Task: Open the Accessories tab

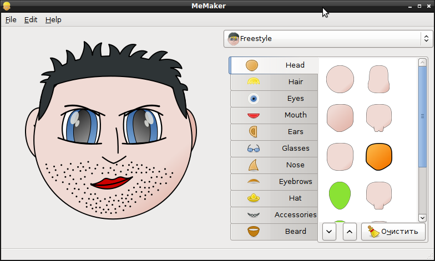Action: coord(274,215)
